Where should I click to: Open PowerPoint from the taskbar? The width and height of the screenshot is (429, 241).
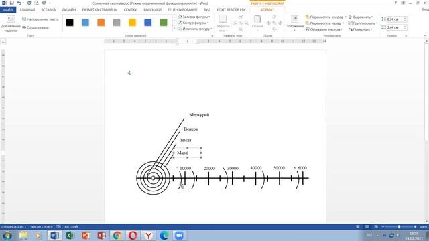[x=86, y=236]
